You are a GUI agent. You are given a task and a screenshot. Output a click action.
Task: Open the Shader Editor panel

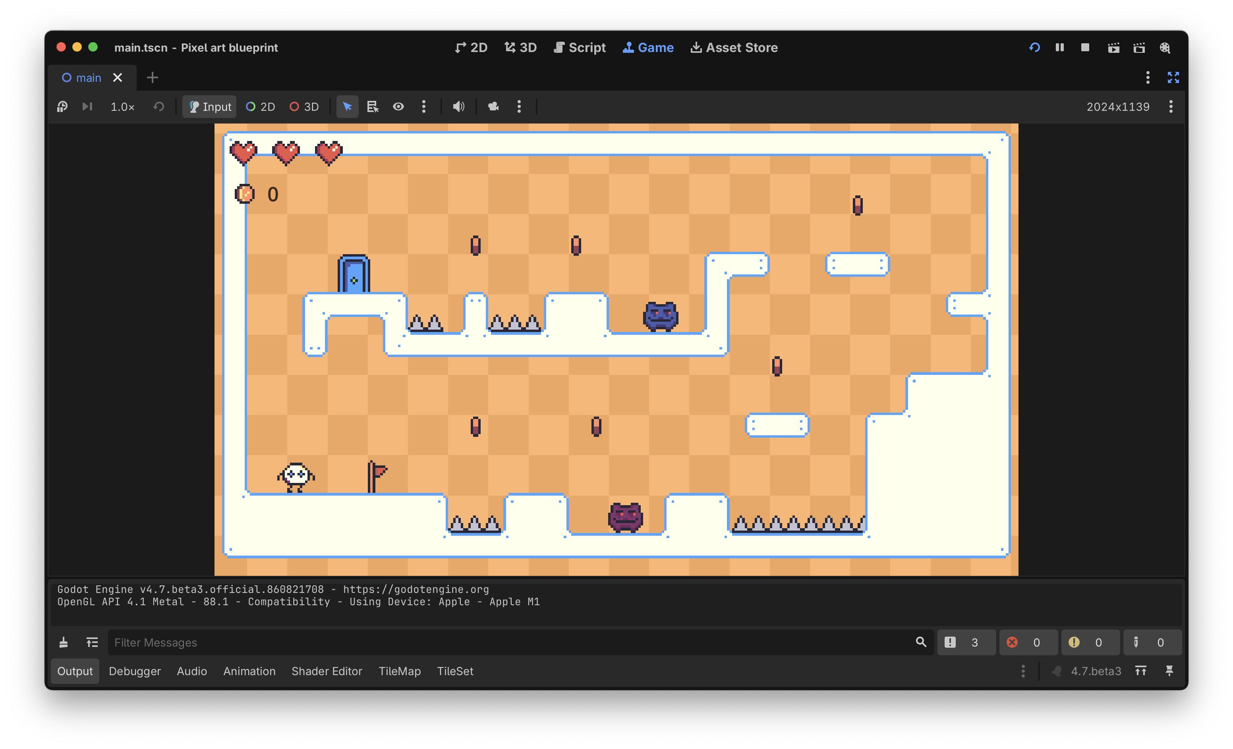[x=327, y=671]
